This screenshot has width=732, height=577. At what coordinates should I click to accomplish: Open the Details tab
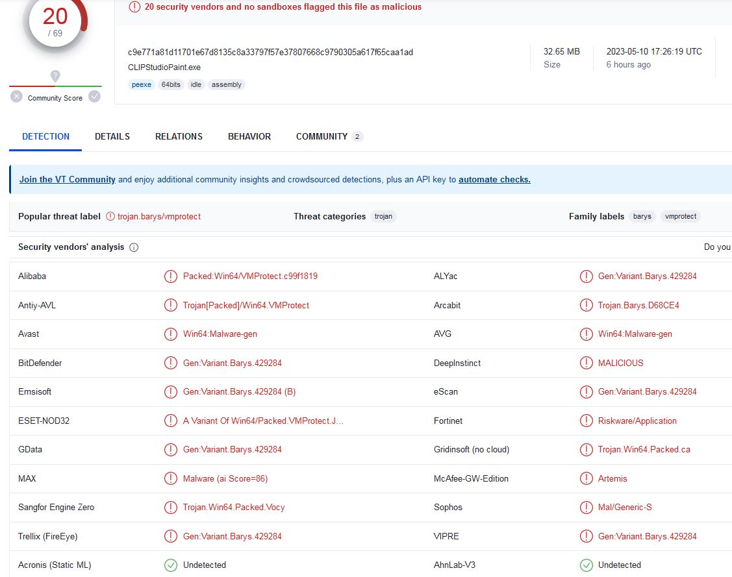pyautogui.click(x=112, y=137)
